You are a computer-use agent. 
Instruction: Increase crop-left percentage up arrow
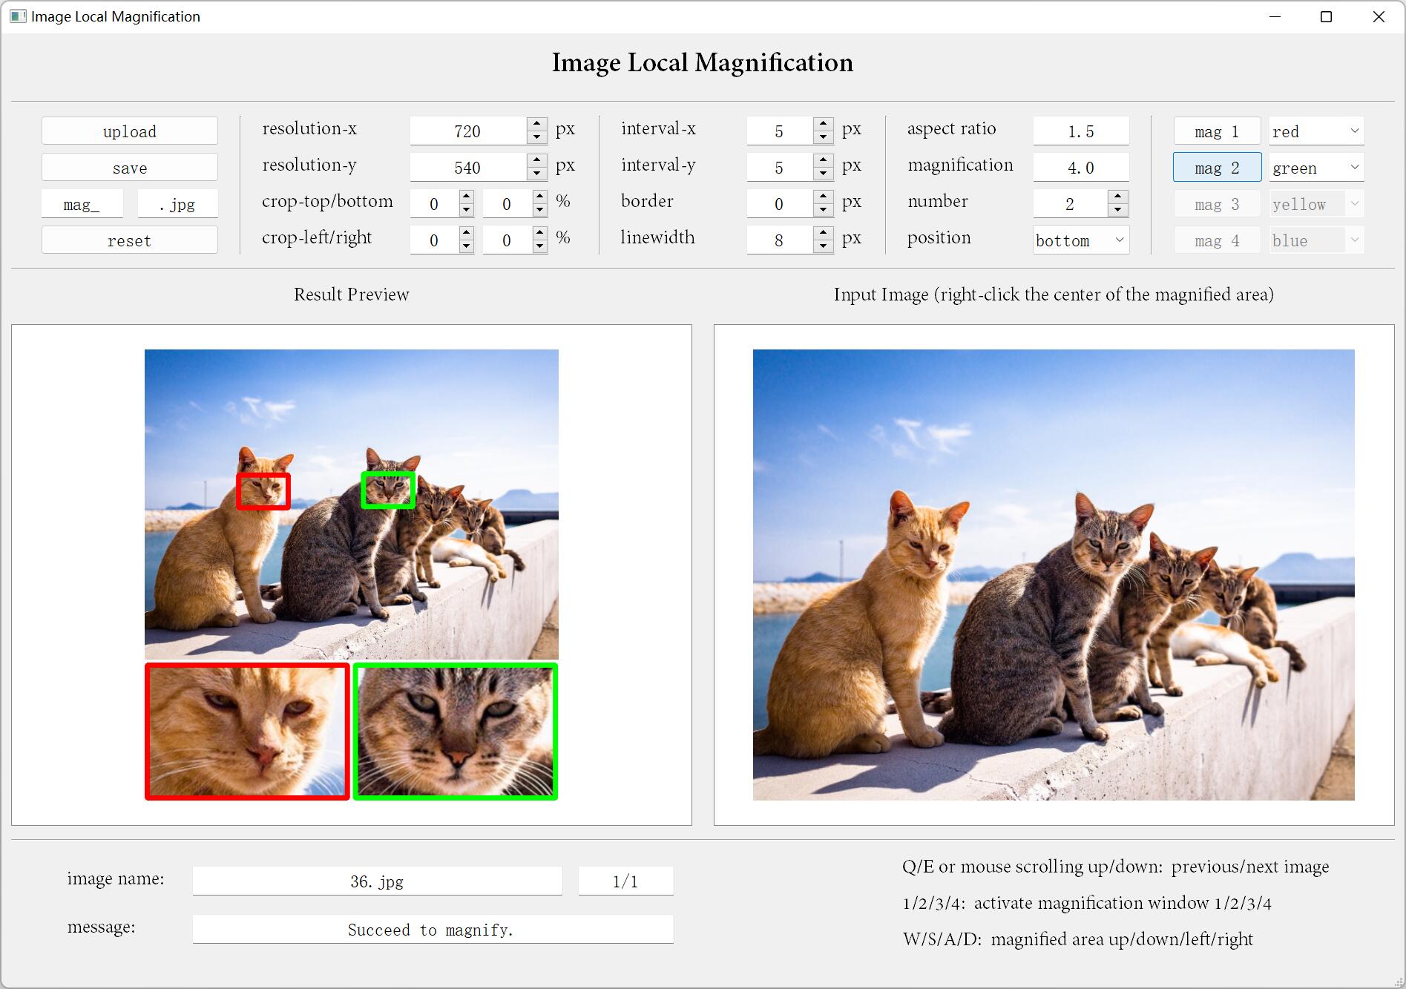point(466,233)
